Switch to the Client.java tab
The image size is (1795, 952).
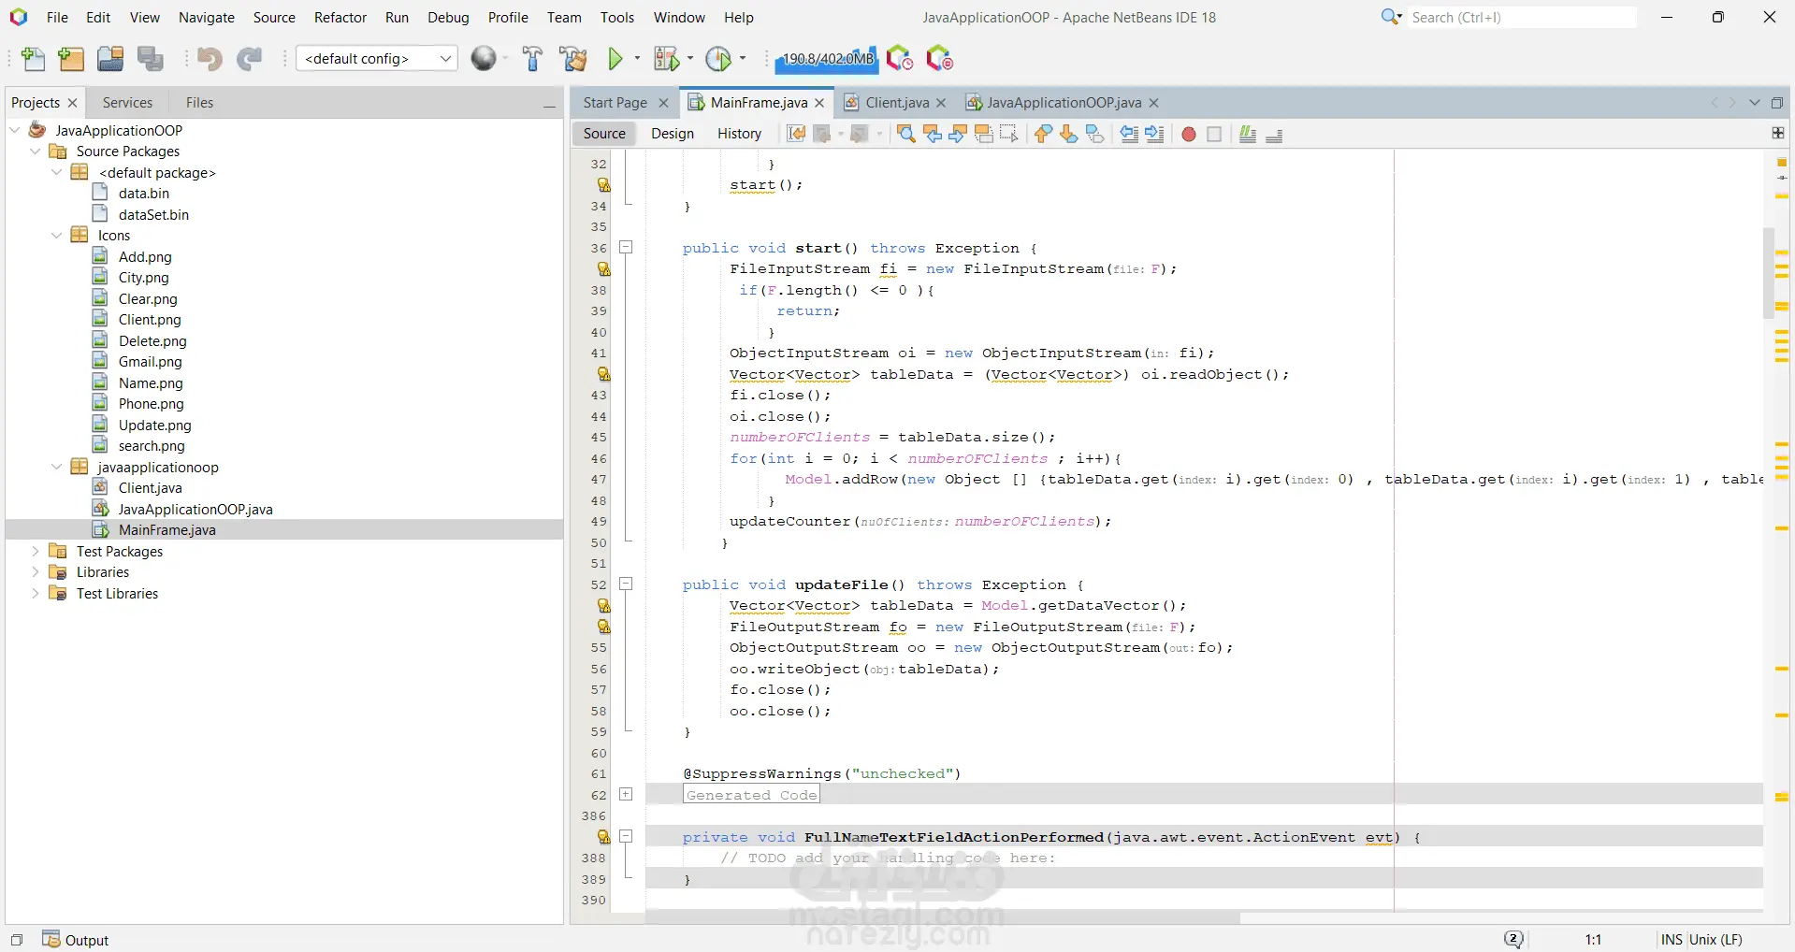tap(896, 103)
